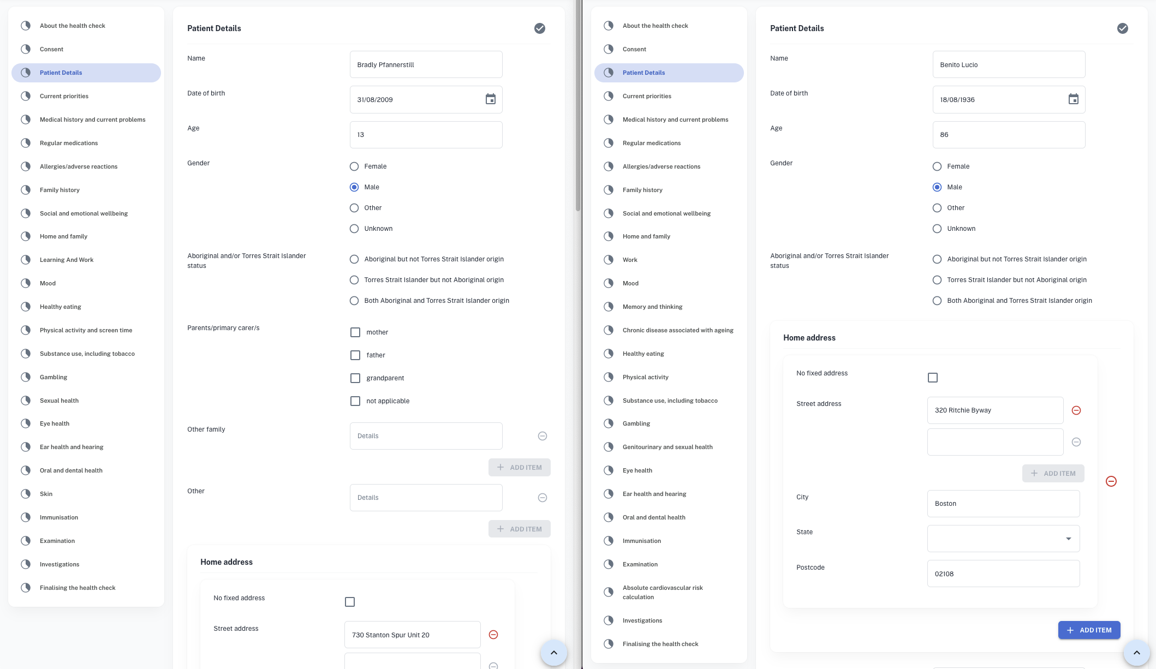
Task: Click the Name field containing Benito Lucio
Action: coord(1009,65)
